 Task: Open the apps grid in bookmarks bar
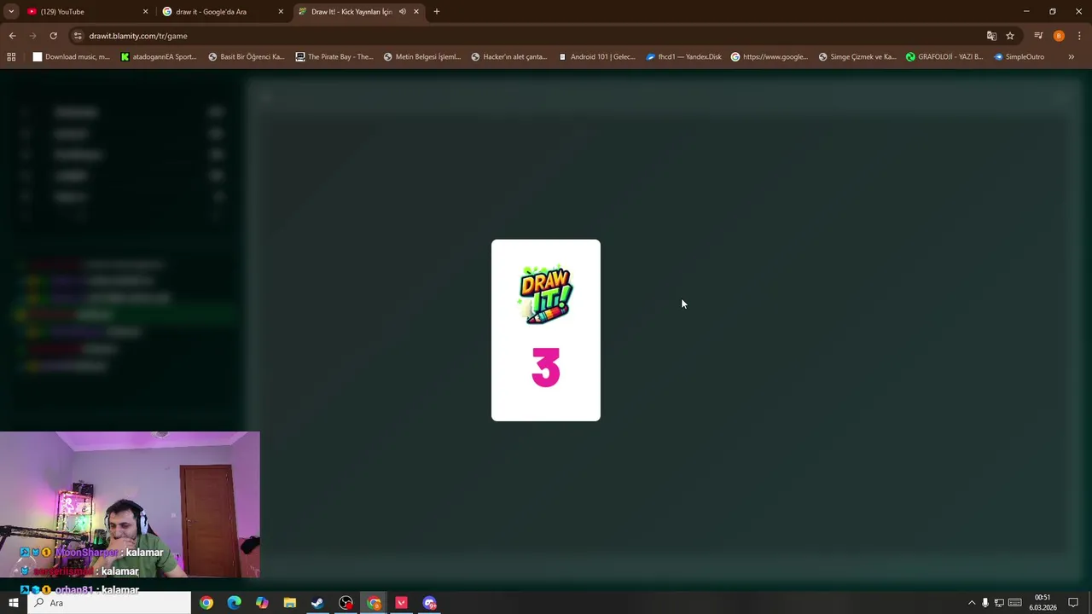(11, 57)
